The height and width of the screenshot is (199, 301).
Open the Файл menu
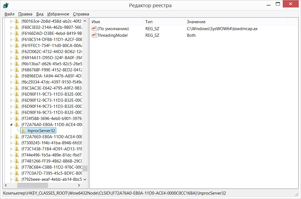pyautogui.click(x=9, y=14)
